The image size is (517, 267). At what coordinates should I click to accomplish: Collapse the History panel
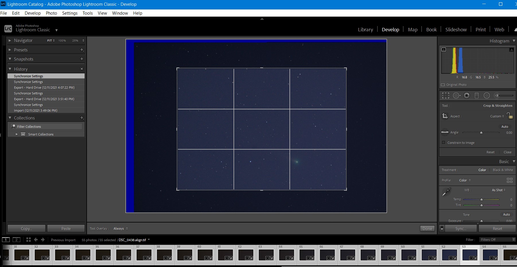10,69
